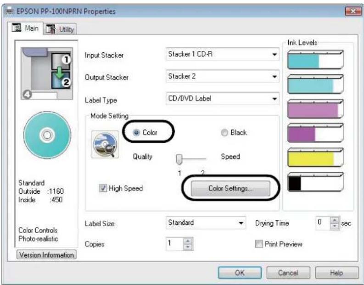Open the Label Type dropdown
This screenshot has width=364, height=285.
click(222, 99)
